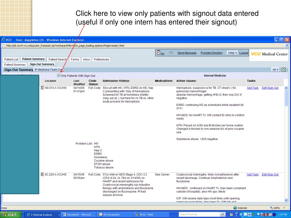Viewport: 291px width, 218px height.
Task: Click the envelope mail icon
Action: [171, 53]
